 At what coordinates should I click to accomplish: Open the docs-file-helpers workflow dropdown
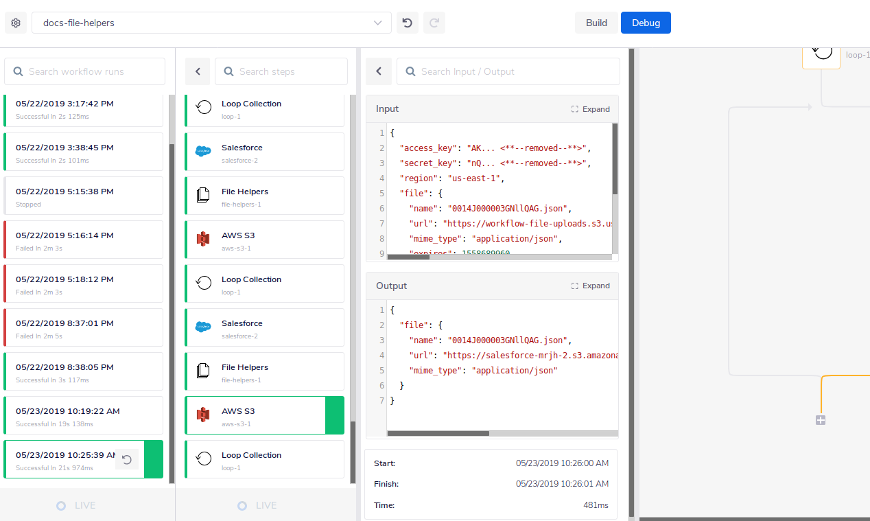tap(211, 23)
